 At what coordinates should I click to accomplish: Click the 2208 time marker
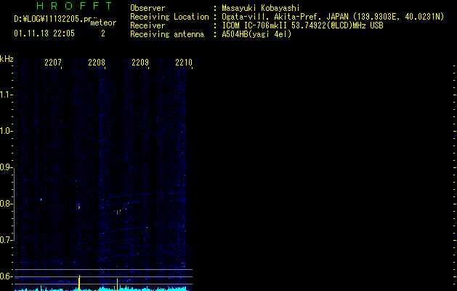97,63
